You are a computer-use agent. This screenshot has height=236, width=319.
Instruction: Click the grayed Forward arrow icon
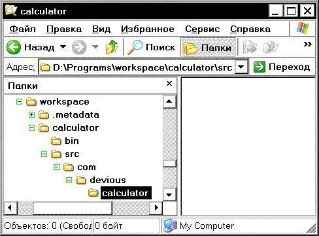click(79, 47)
